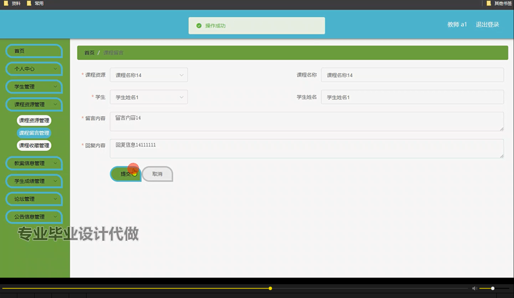Click the 课程留言 breadcrumb label
Image resolution: width=514 pixels, height=298 pixels.
coord(113,52)
